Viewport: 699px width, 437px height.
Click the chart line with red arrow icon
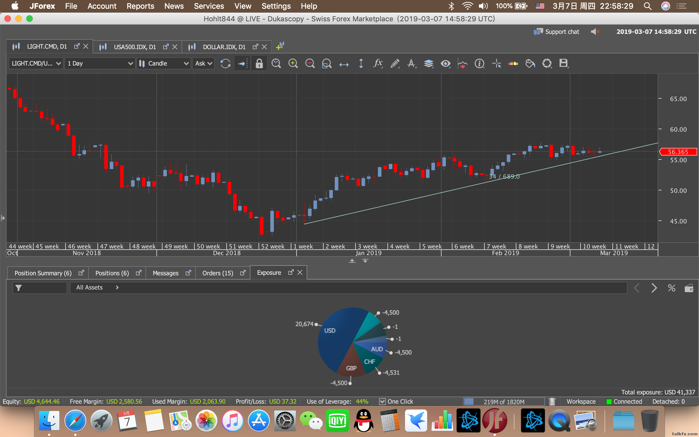(462, 63)
